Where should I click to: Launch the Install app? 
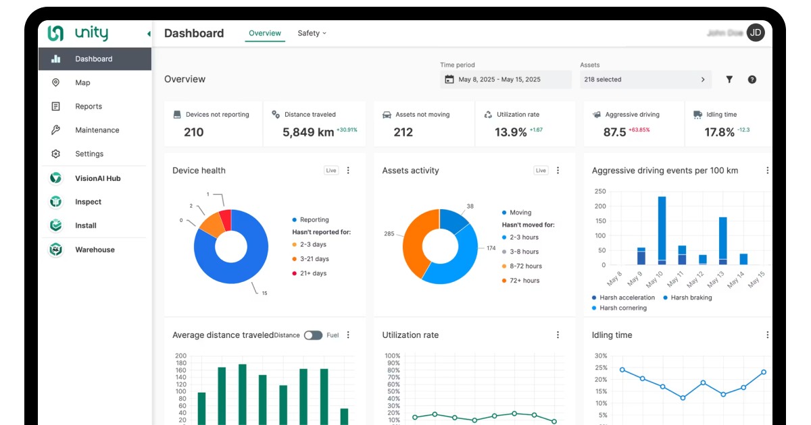[95, 225]
